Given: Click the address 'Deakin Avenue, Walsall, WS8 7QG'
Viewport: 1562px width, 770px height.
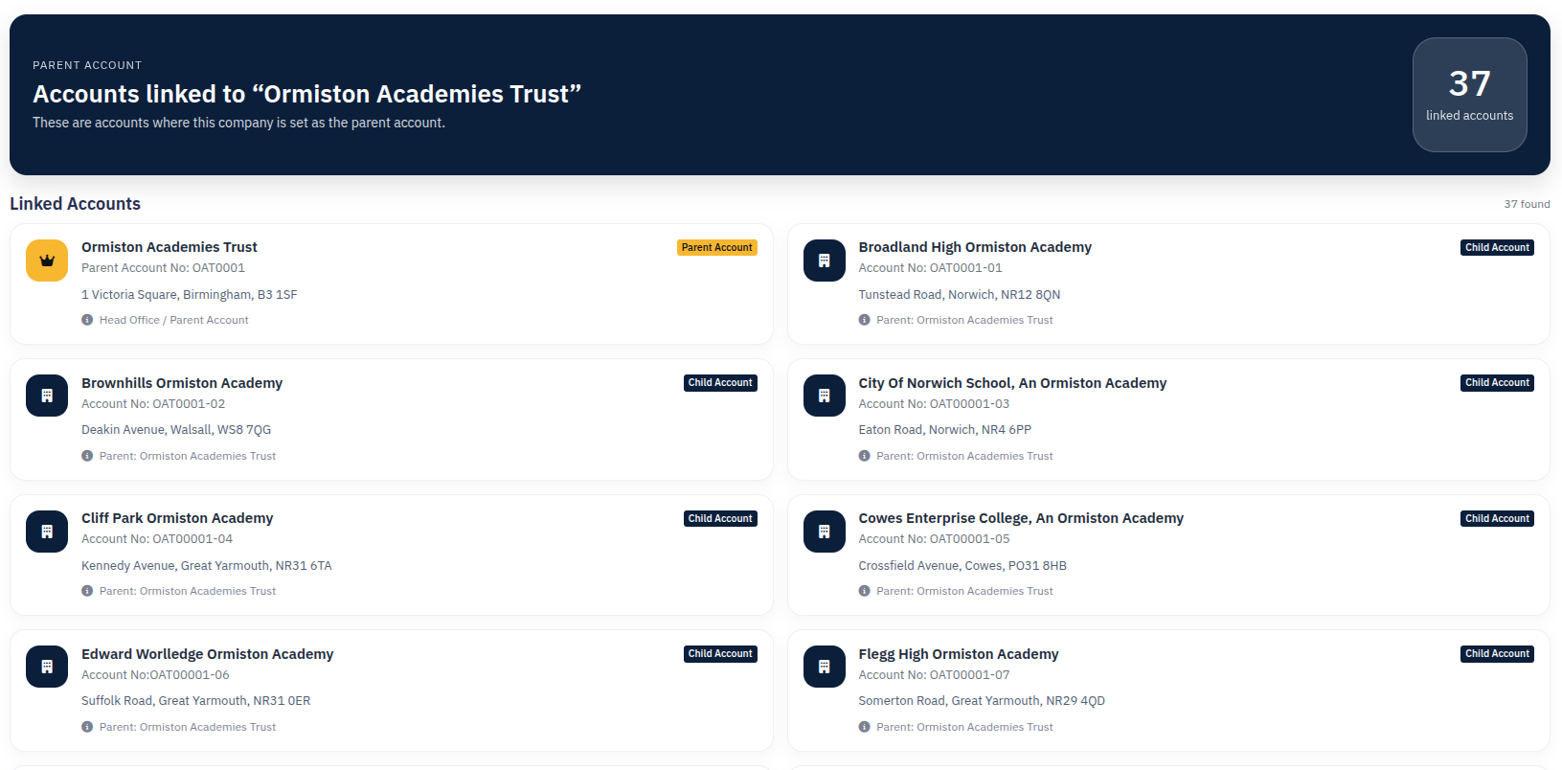Looking at the screenshot, I should [x=176, y=430].
